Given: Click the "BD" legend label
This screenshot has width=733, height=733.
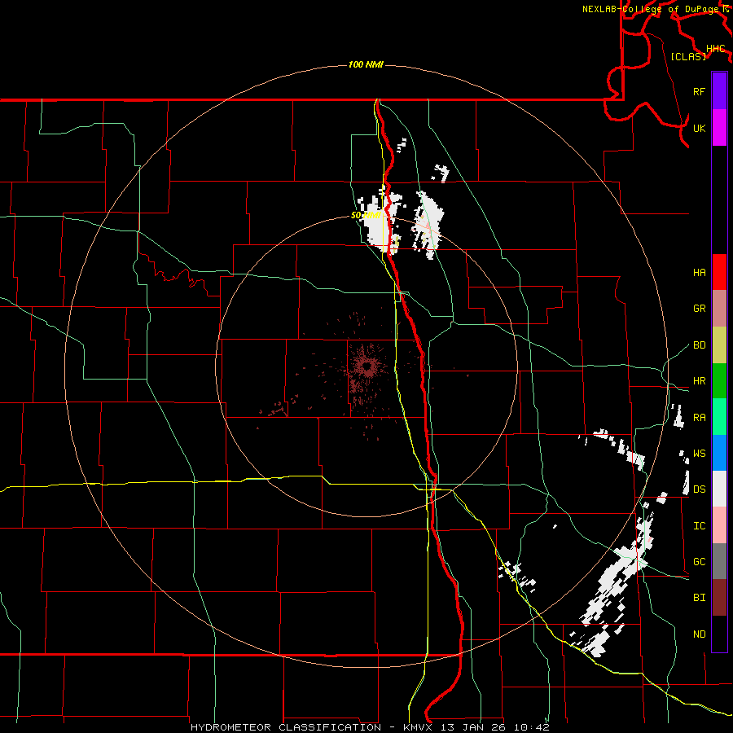Looking at the screenshot, I should [x=699, y=345].
